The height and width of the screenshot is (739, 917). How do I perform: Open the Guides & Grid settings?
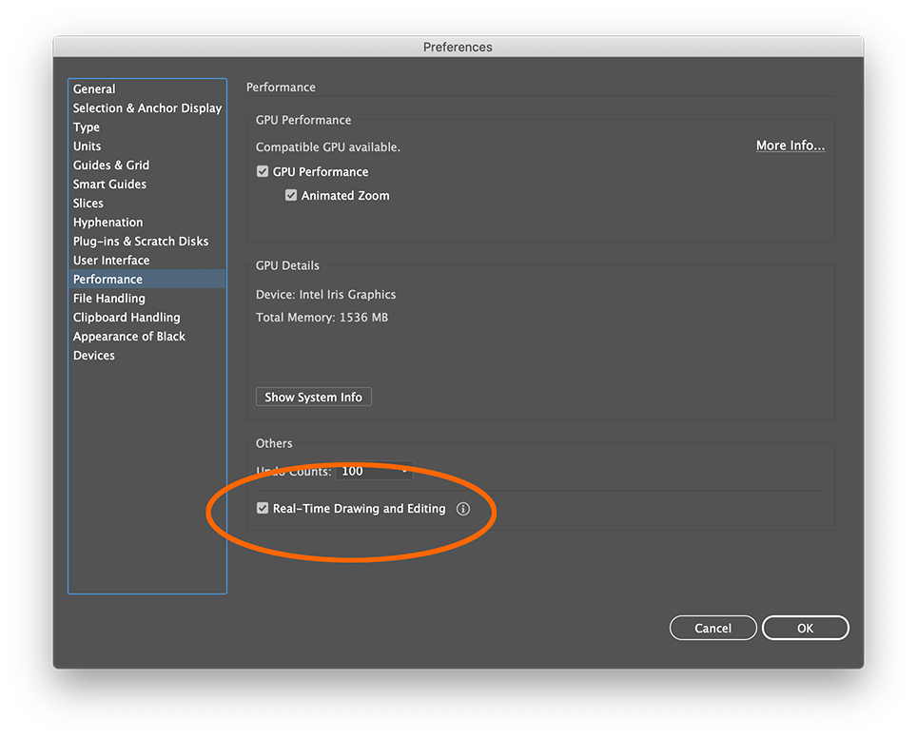[x=111, y=165]
